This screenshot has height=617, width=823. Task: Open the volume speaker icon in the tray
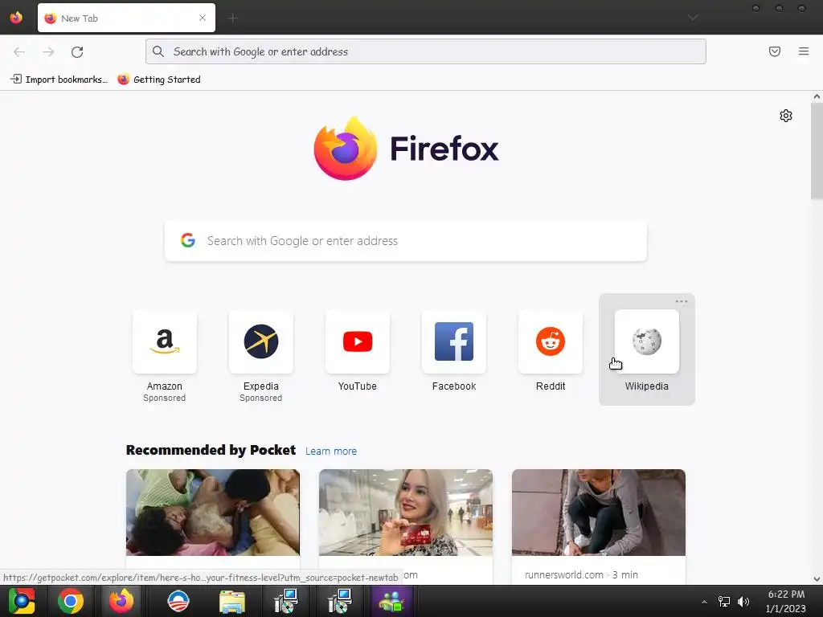(x=743, y=602)
